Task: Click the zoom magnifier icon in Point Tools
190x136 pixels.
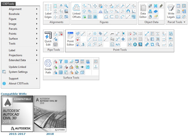Action: (158, 44)
